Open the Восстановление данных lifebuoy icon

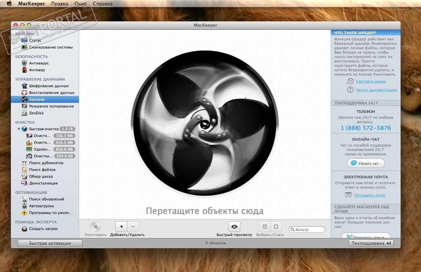click(x=24, y=93)
